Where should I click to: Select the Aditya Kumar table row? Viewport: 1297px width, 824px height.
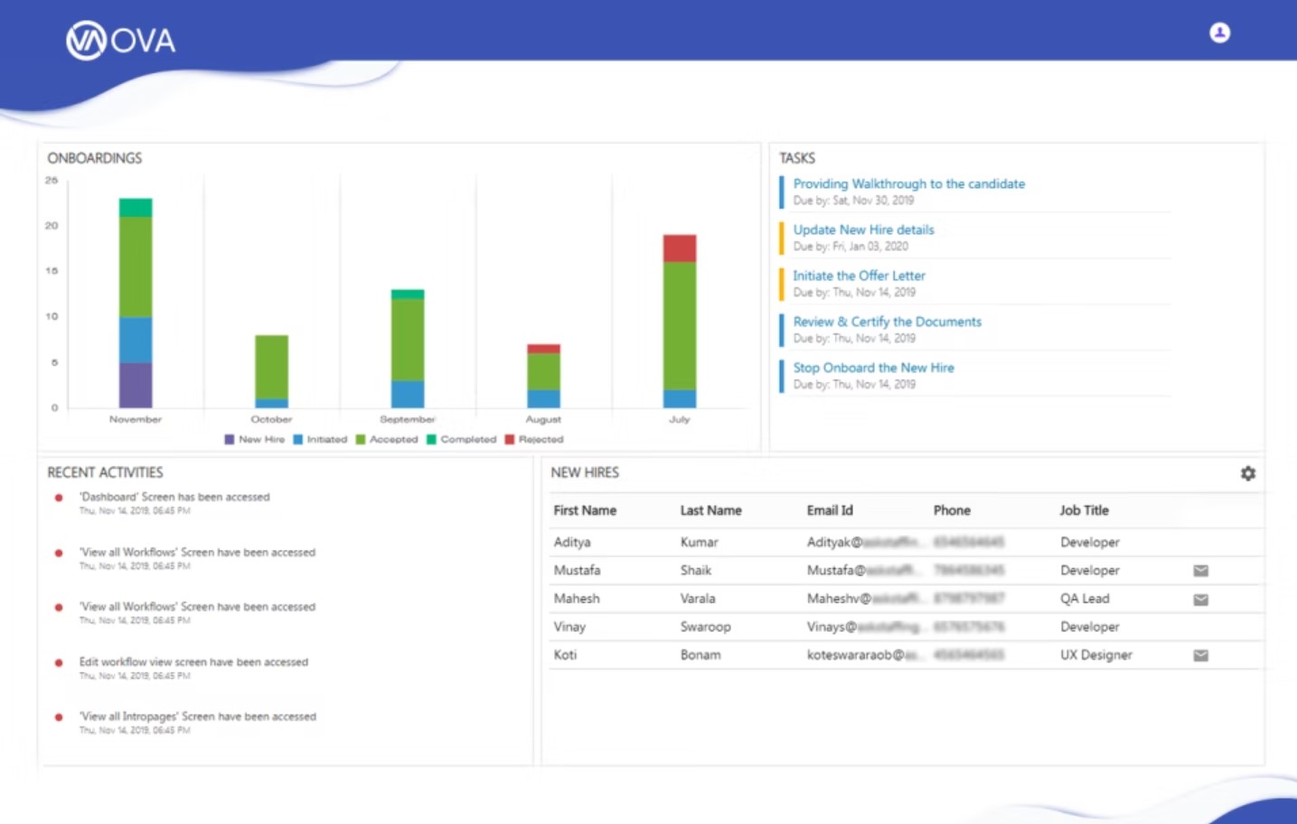tap(907, 542)
